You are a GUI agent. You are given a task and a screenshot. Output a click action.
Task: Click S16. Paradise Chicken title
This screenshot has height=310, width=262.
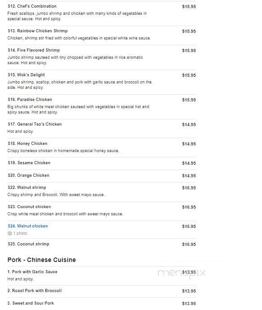[30, 100]
